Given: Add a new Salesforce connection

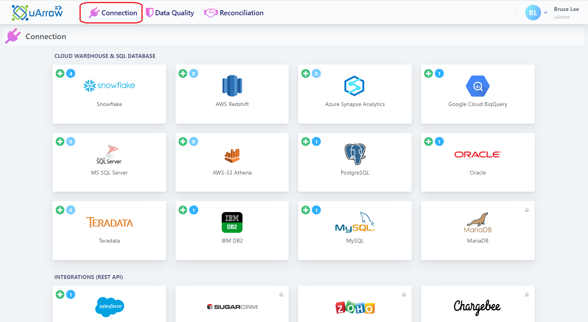Looking at the screenshot, I should (x=60, y=295).
